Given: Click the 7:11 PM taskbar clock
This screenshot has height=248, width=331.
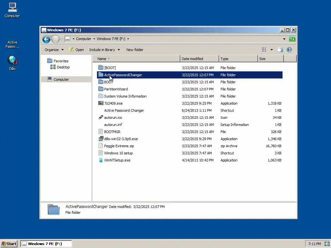Looking at the screenshot, I should (314, 244).
